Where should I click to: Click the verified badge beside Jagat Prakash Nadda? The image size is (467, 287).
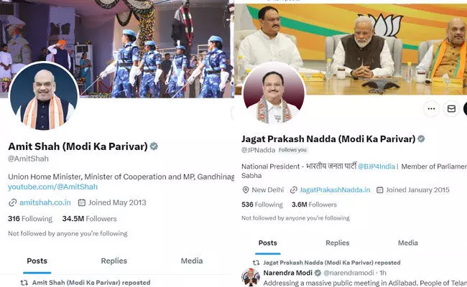[x=421, y=139]
